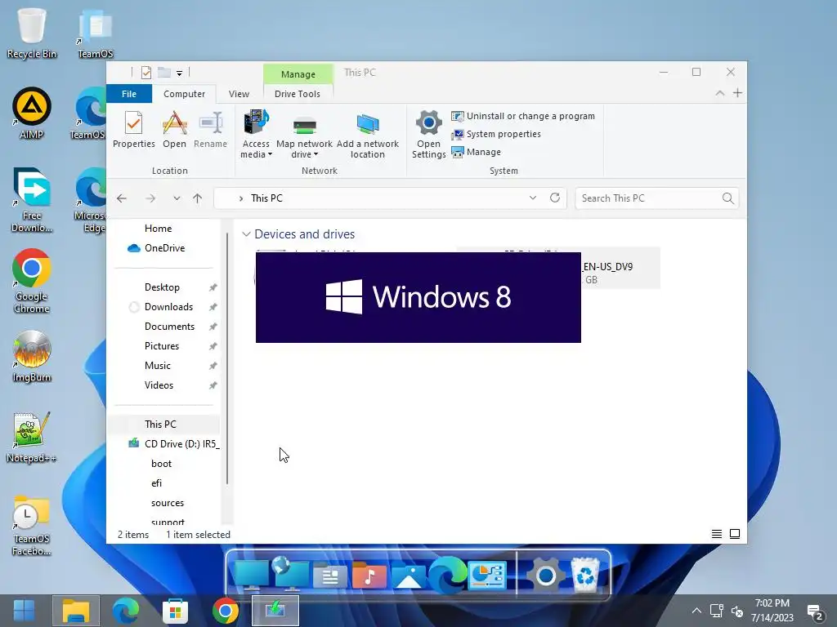Open the recent locations dropdown

click(177, 198)
